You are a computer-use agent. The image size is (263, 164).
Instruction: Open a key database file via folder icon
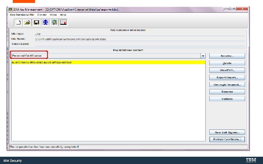tap(27, 22)
